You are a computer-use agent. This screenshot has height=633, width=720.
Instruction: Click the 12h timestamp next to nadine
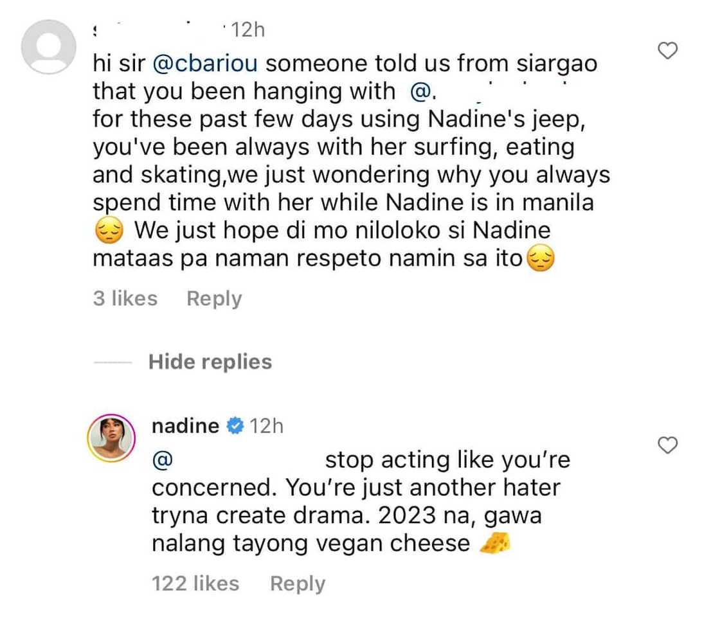click(266, 426)
